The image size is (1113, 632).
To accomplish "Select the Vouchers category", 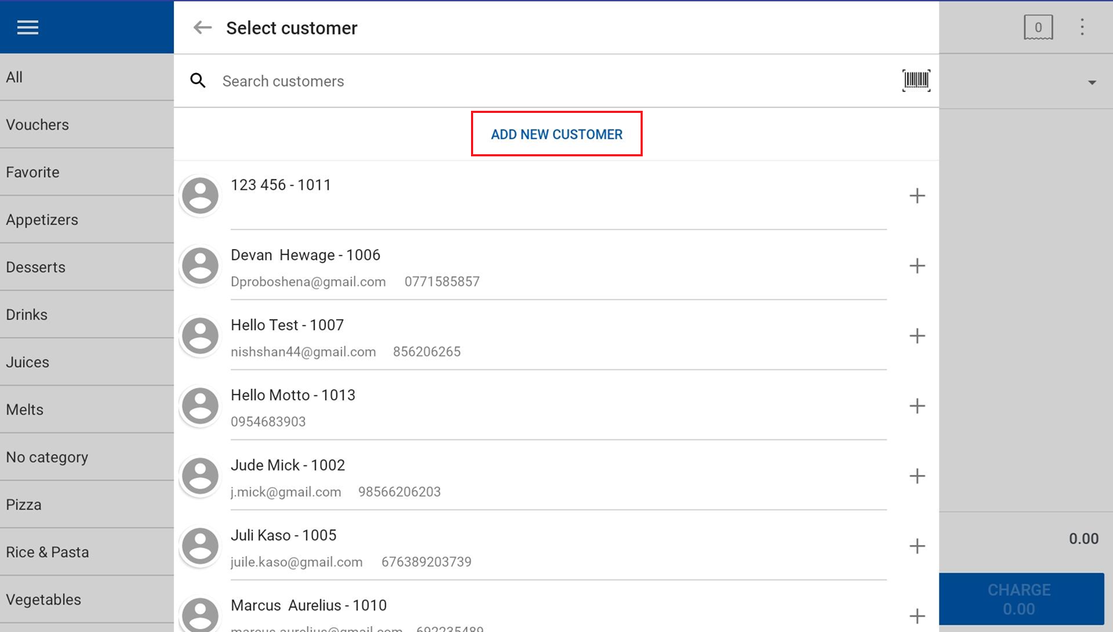I will (38, 125).
